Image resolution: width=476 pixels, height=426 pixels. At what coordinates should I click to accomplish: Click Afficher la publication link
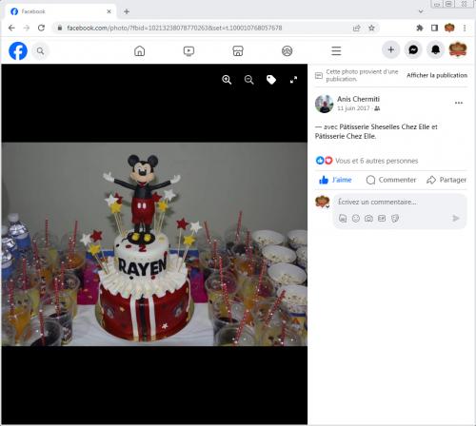[x=437, y=75]
